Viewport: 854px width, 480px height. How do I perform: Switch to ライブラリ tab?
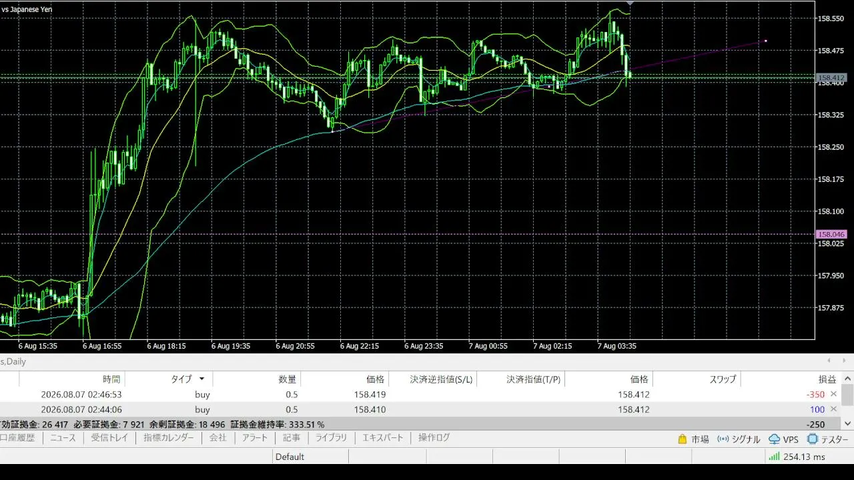point(331,438)
